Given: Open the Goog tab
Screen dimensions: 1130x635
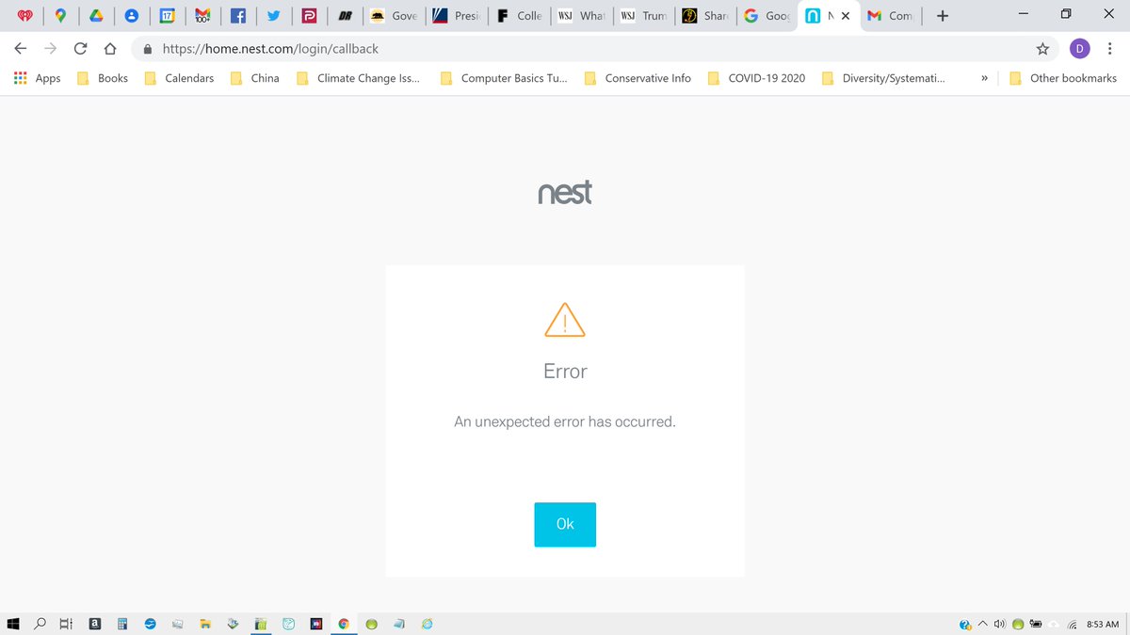Looking at the screenshot, I should (767, 16).
